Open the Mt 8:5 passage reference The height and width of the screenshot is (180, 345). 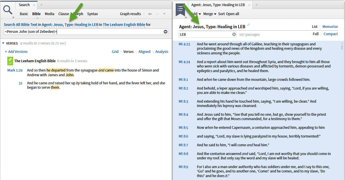click(x=183, y=128)
